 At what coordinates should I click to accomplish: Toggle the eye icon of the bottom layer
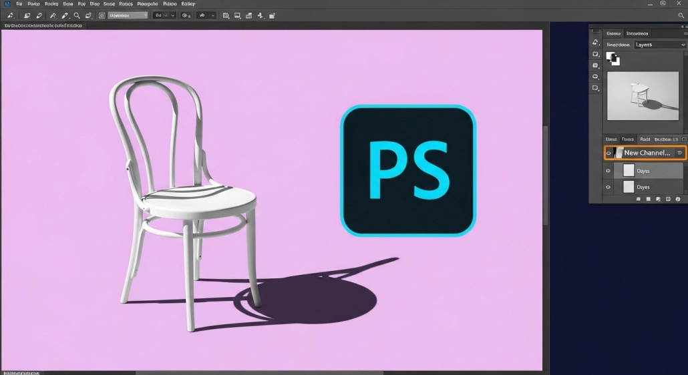608,187
